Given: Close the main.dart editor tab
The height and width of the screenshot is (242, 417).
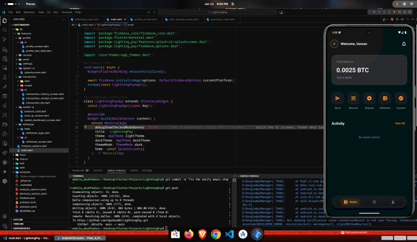Looking at the screenshot, I should tap(125, 20).
